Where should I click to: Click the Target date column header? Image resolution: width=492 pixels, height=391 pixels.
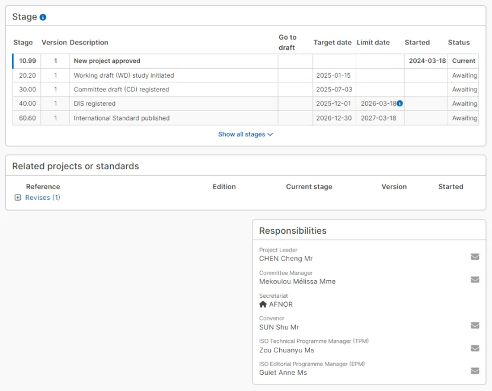click(x=332, y=43)
